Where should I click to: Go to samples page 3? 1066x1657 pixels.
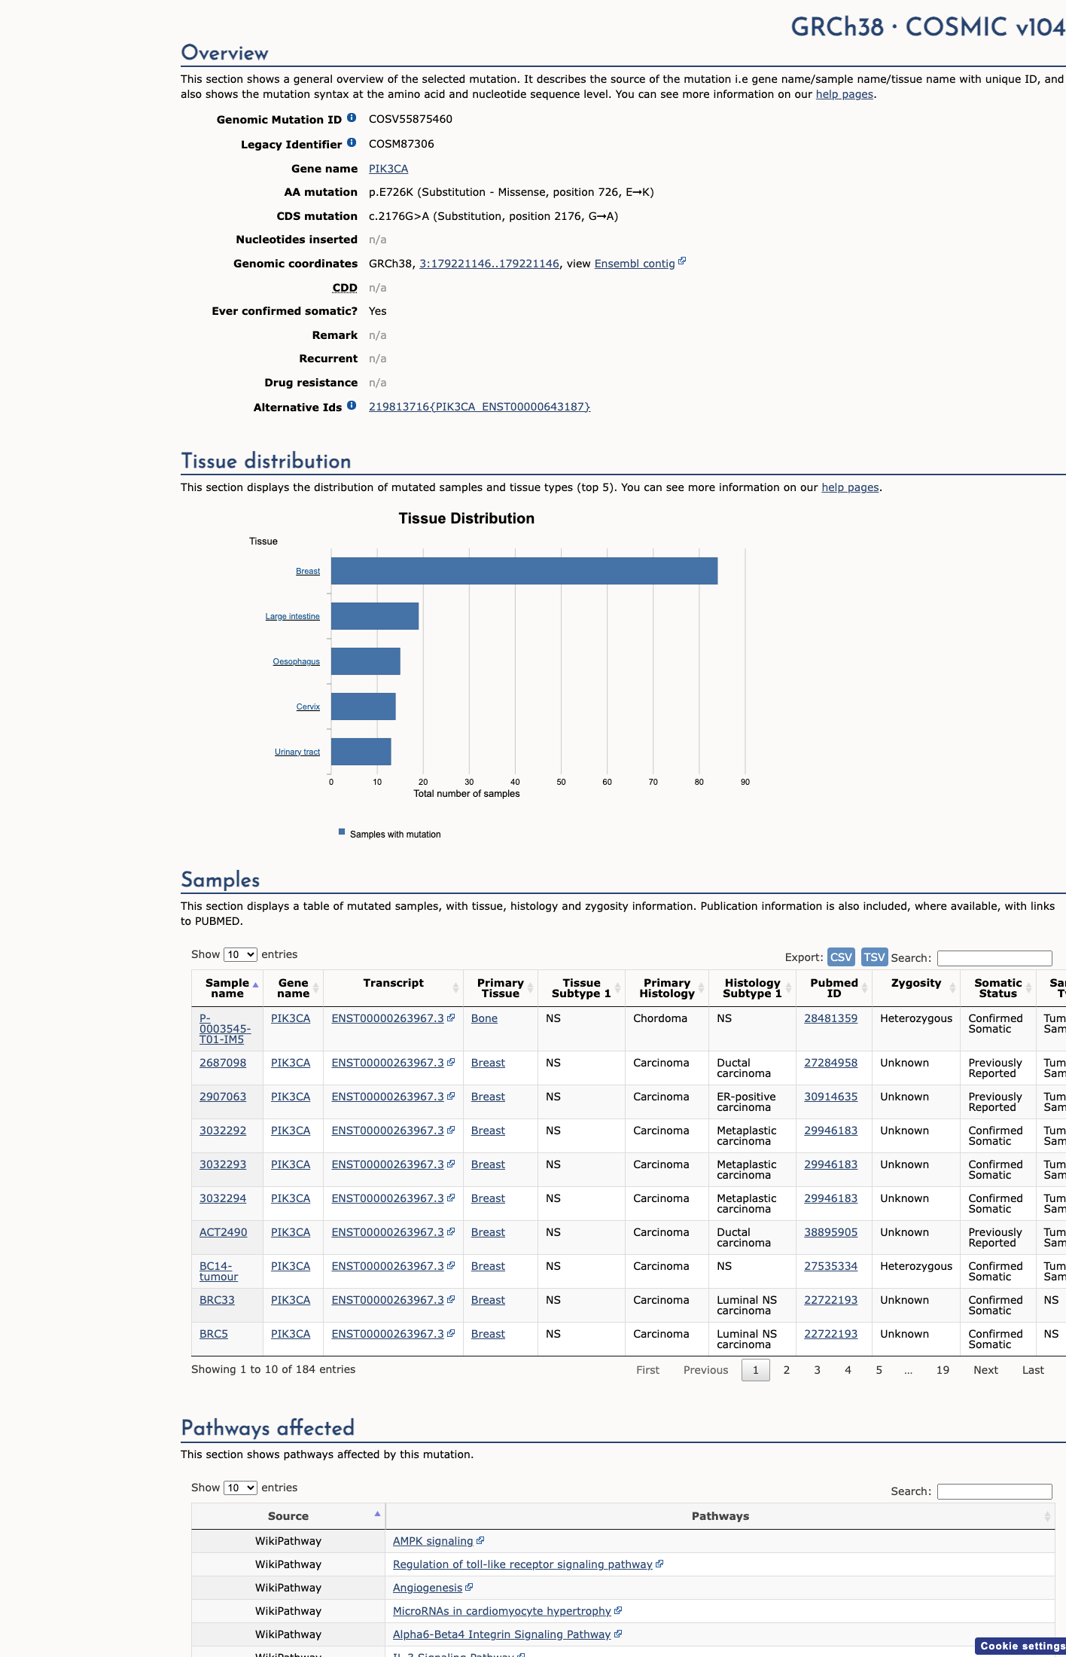coord(818,1370)
